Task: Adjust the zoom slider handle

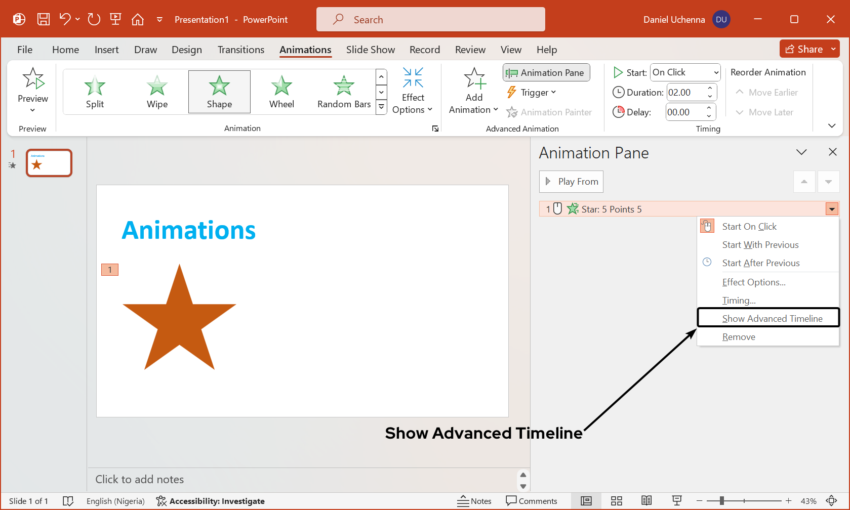Action: [721, 501]
